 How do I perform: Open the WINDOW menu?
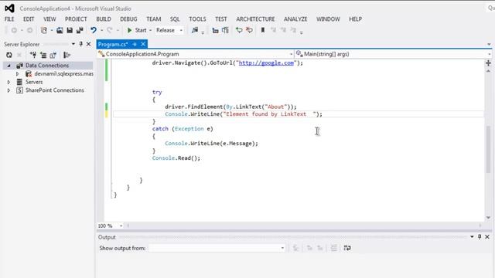pyautogui.click(x=328, y=19)
